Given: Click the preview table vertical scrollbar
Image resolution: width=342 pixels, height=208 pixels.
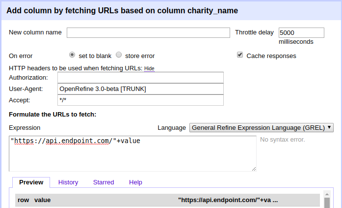Looking at the screenshot, I should 327,201.
